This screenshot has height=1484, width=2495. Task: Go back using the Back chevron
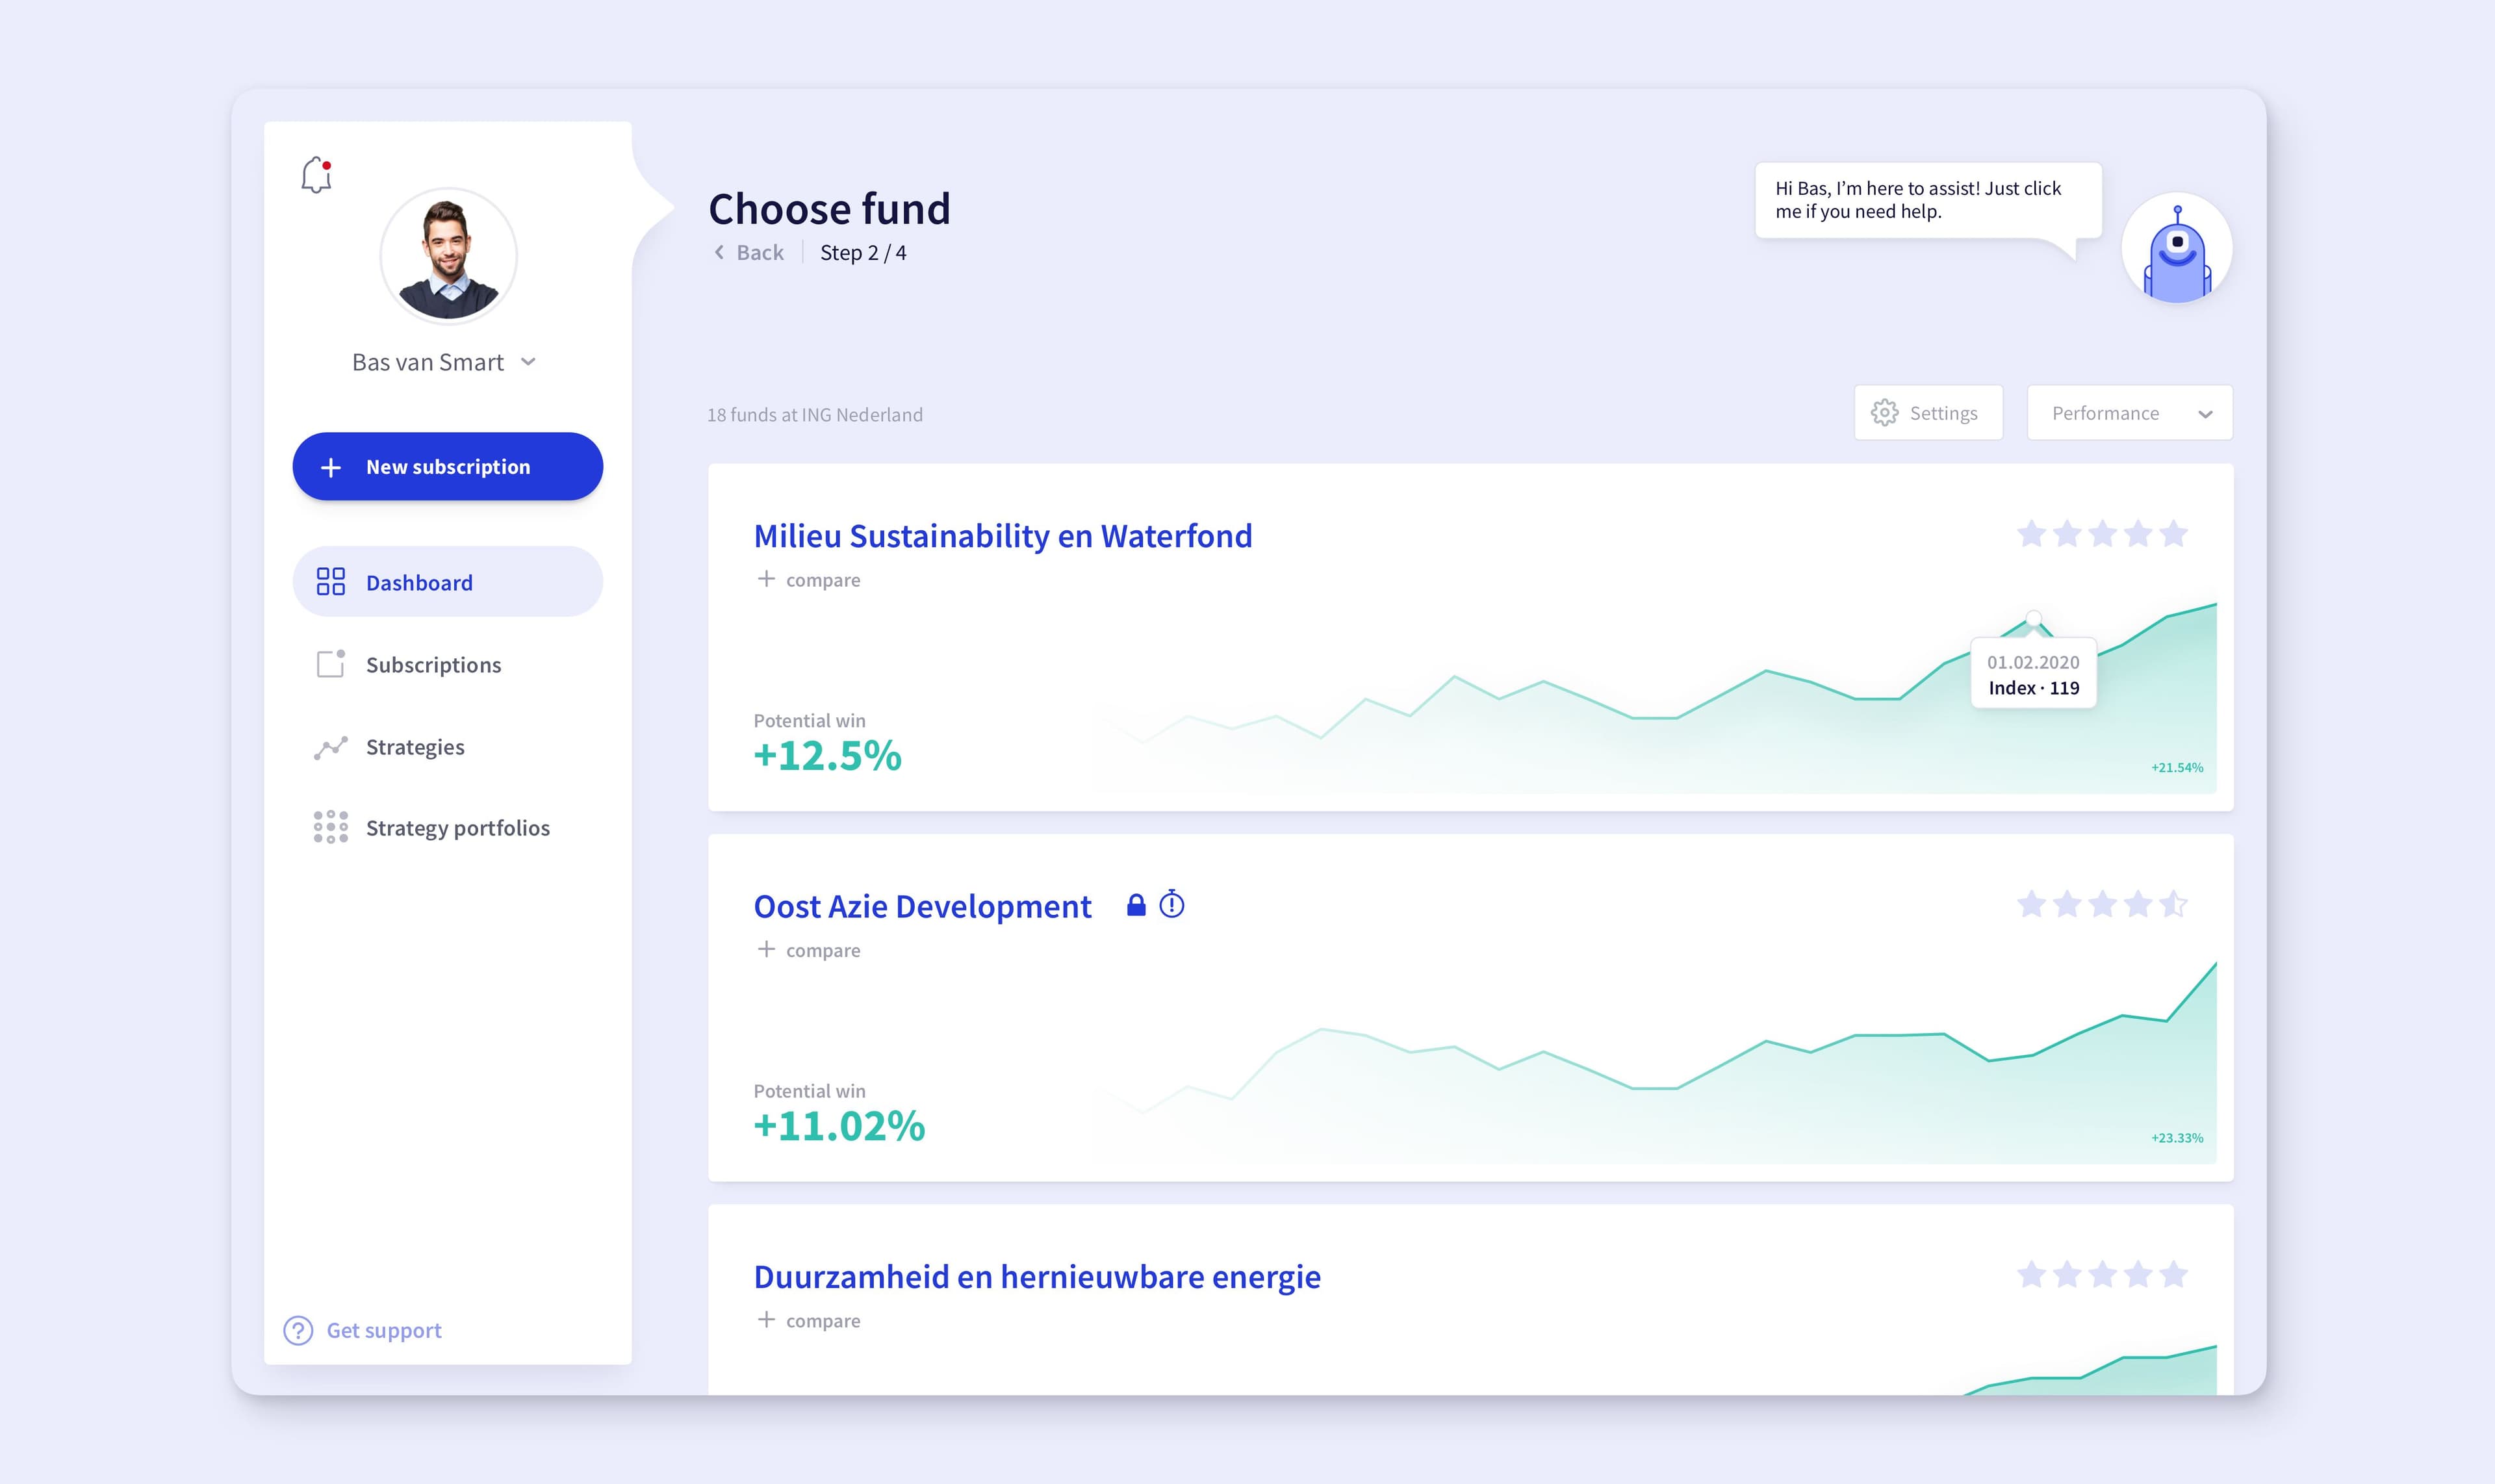coord(719,253)
